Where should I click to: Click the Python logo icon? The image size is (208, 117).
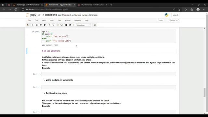[x=166, y=15]
